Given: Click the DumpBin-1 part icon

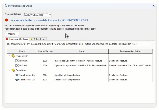Looking at the screenshot, I should point(13,70).
